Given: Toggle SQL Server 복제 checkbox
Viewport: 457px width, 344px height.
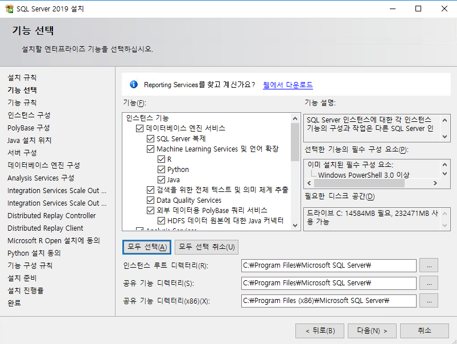Looking at the screenshot, I should point(150,138).
